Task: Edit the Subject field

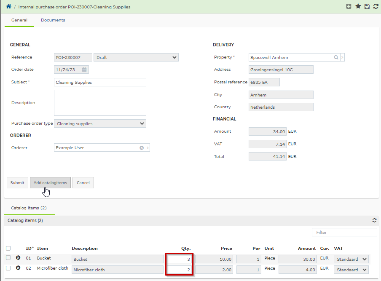Action: [x=100, y=82]
